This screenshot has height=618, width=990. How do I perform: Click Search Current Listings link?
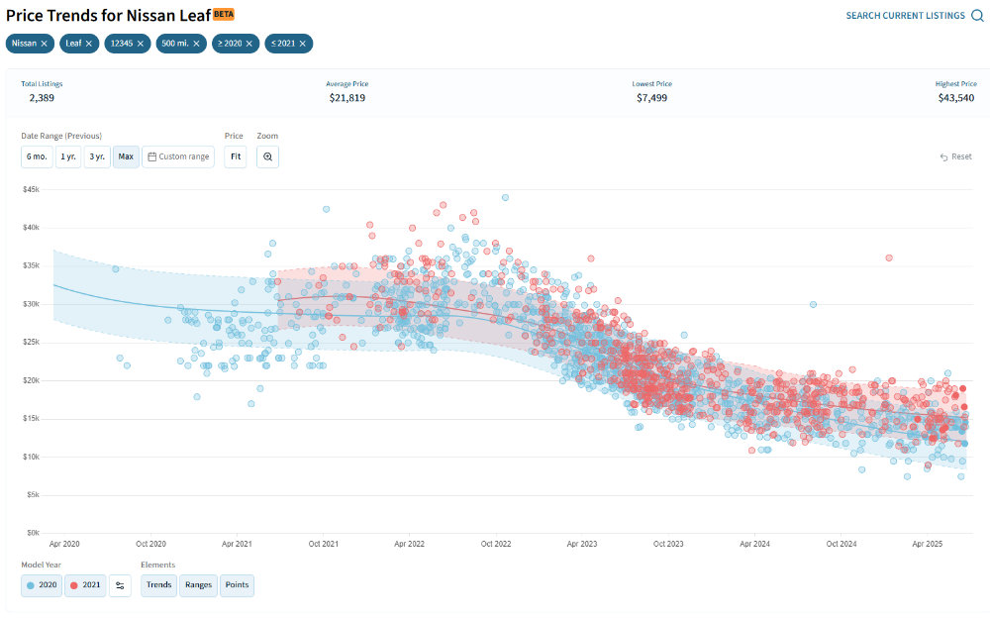pos(906,16)
